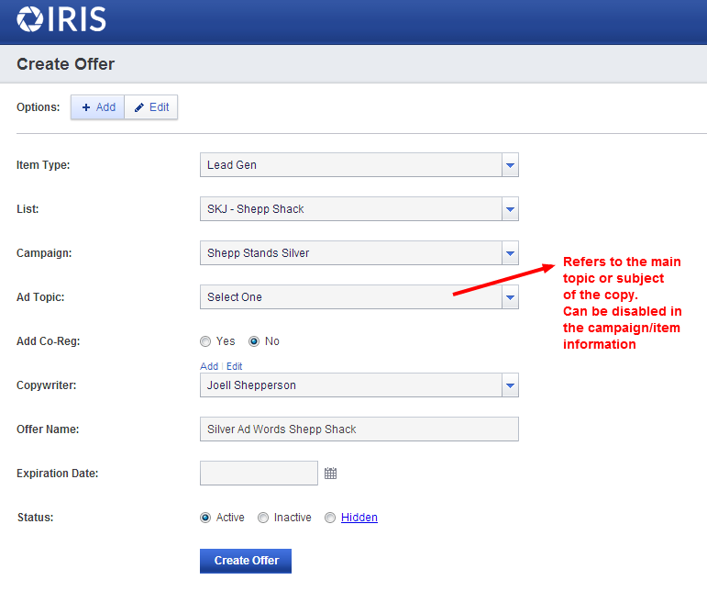Viewport: 707px width, 591px height.
Task: Set Status to Inactive
Action: coord(263,518)
